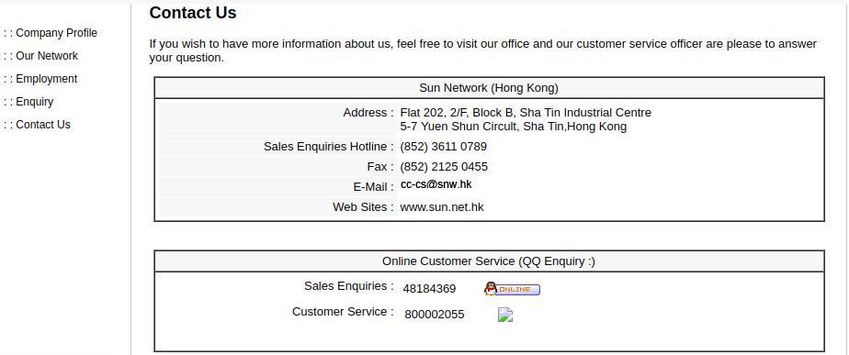Image resolution: width=849 pixels, height=355 pixels.
Task: Open the Enquiry page link
Action: [x=28, y=102]
